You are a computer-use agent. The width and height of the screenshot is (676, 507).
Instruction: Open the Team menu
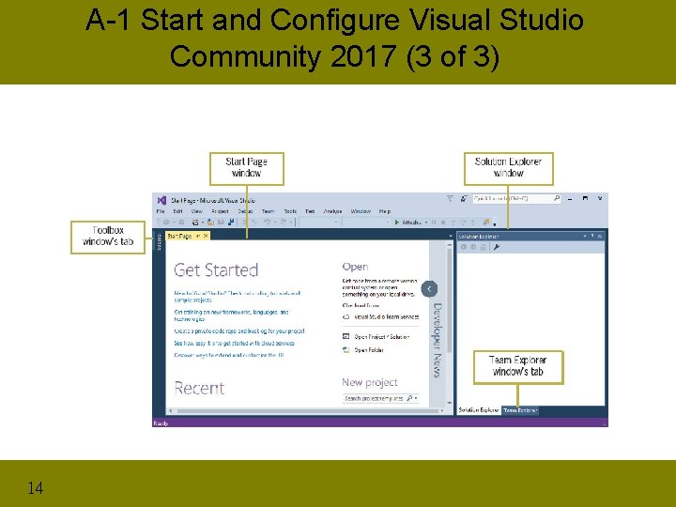(x=268, y=211)
